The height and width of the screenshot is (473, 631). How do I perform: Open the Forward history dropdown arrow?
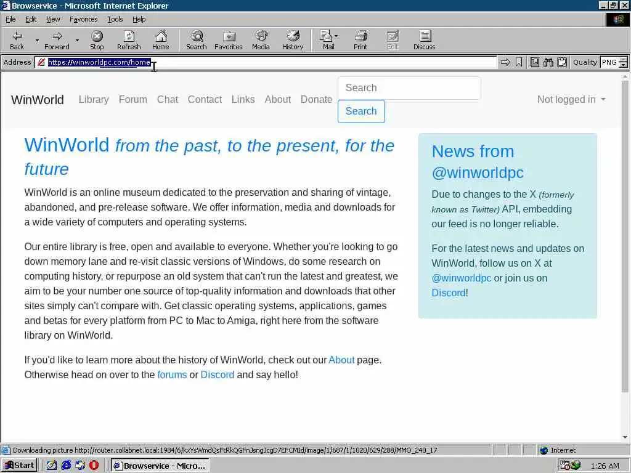tap(77, 40)
